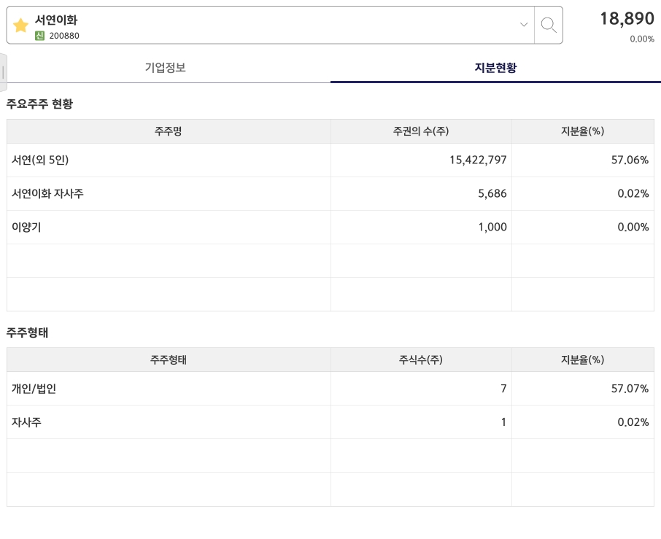Select the 이양기 shareholder row
The image size is (661, 539).
pyautogui.click(x=330, y=227)
